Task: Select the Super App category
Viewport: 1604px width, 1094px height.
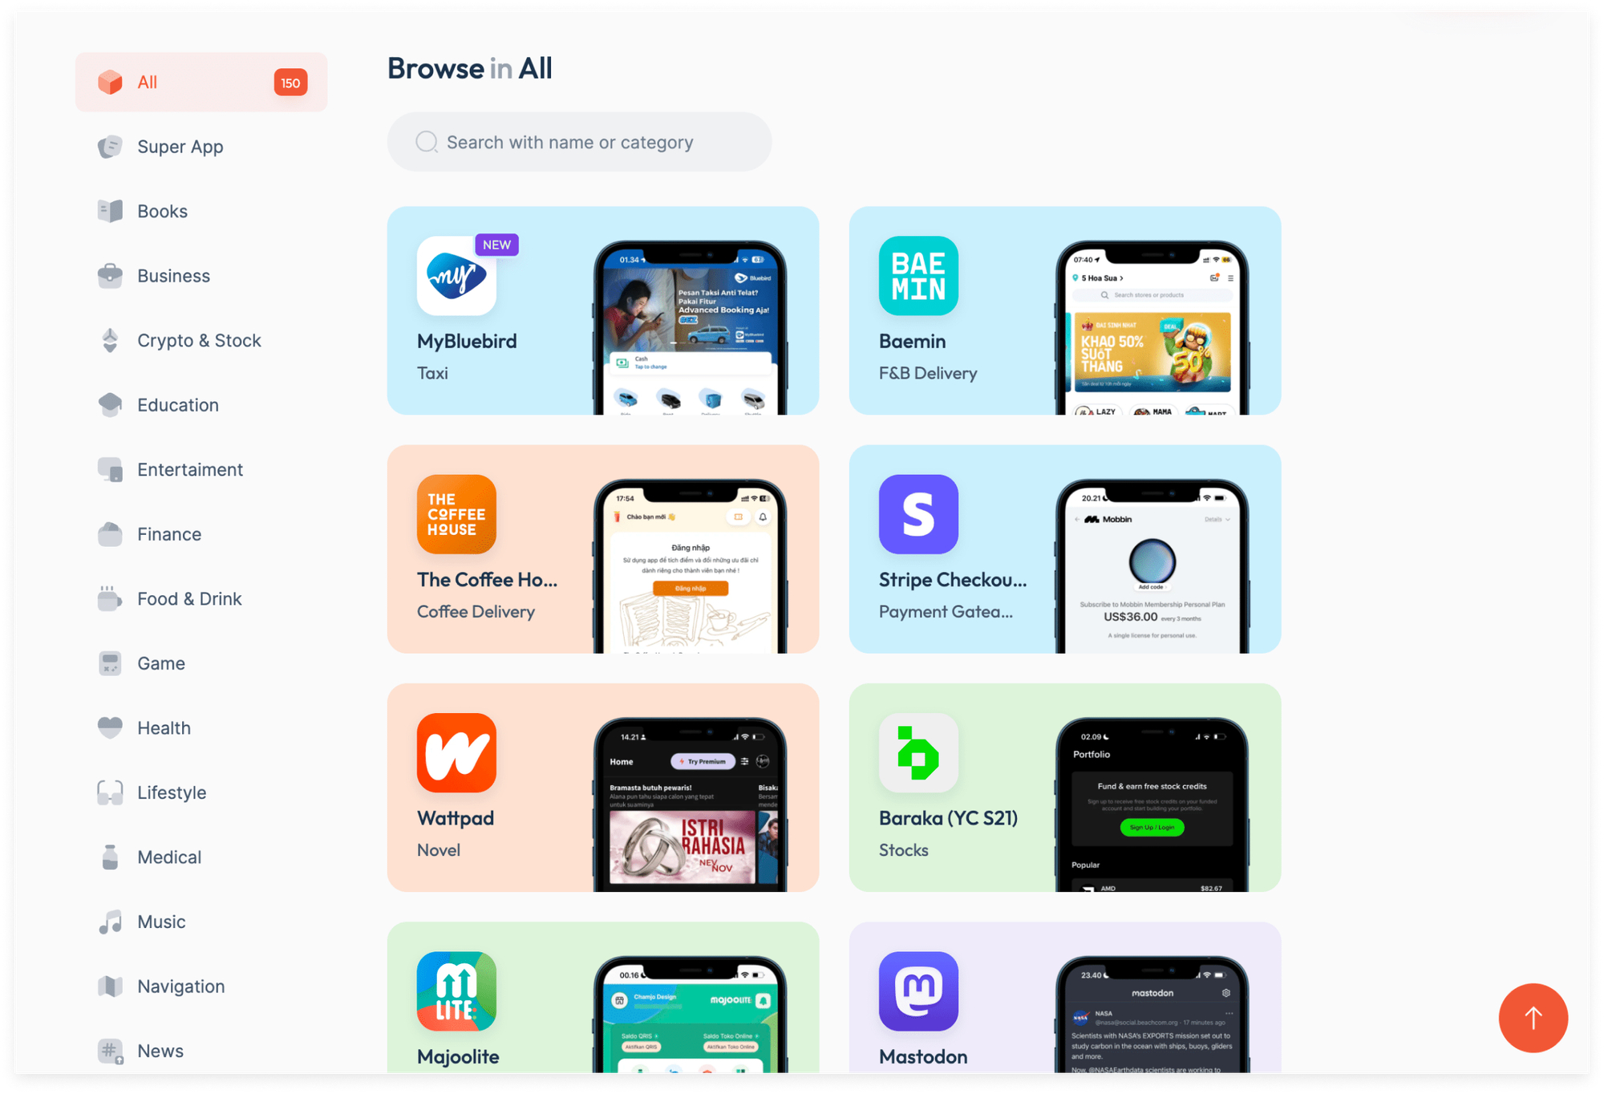Action: tap(179, 146)
